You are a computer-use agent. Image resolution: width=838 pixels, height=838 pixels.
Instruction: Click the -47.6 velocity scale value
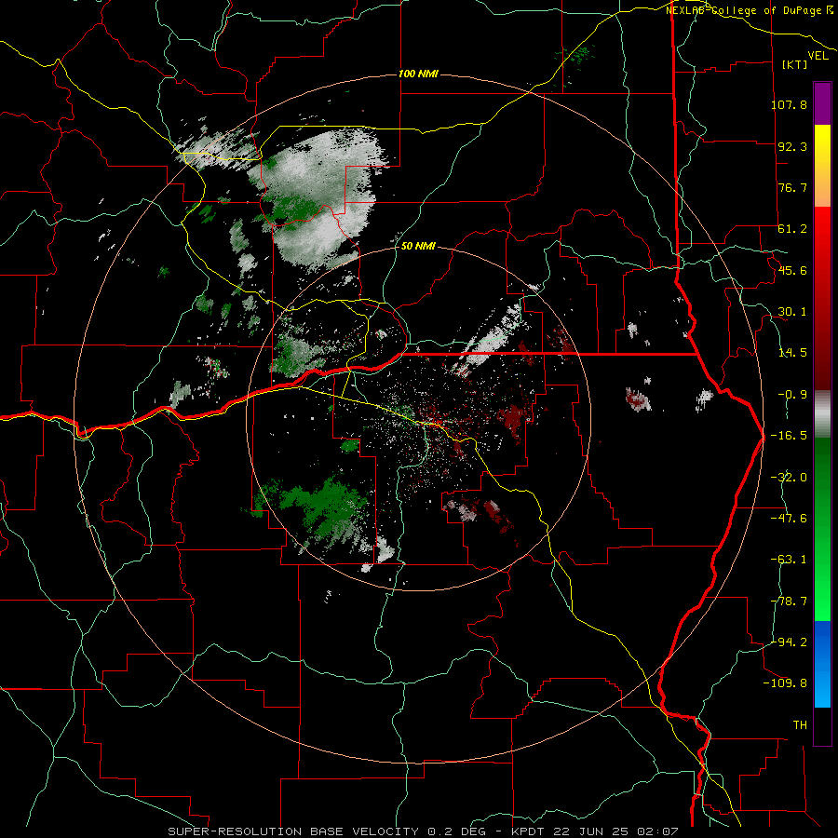(x=789, y=519)
